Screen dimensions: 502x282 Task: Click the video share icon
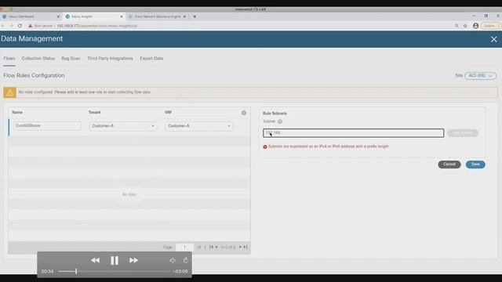(186, 260)
